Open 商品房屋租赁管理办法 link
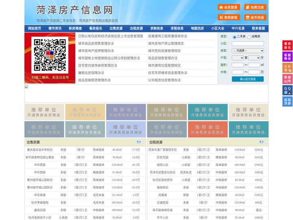The width and height of the screenshot is (293, 220). click(94, 80)
